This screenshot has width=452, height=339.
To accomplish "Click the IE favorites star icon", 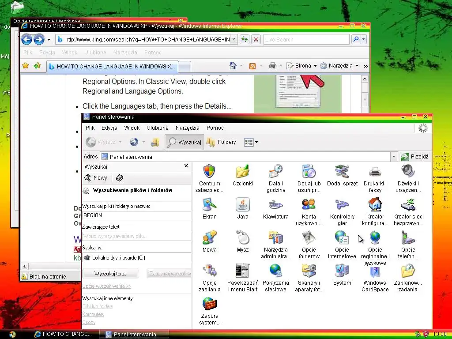I will tap(25, 66).
